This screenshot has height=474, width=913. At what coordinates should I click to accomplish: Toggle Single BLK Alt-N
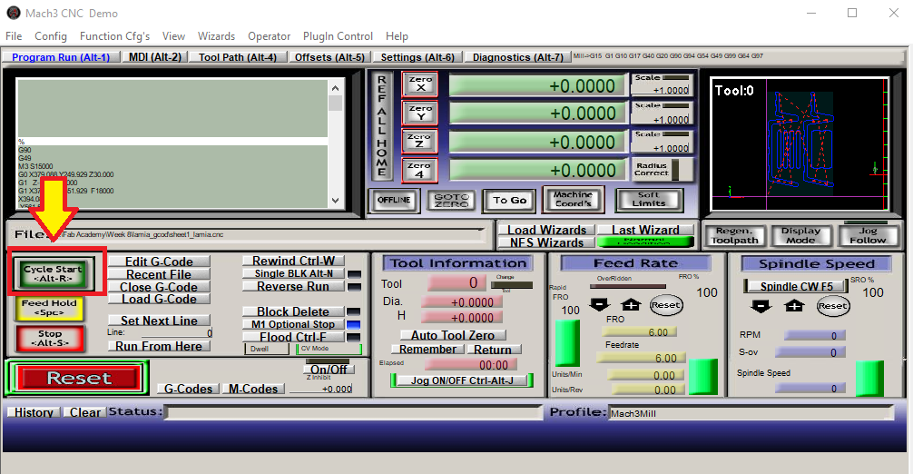pyautogui.click(x=293, y=273)
